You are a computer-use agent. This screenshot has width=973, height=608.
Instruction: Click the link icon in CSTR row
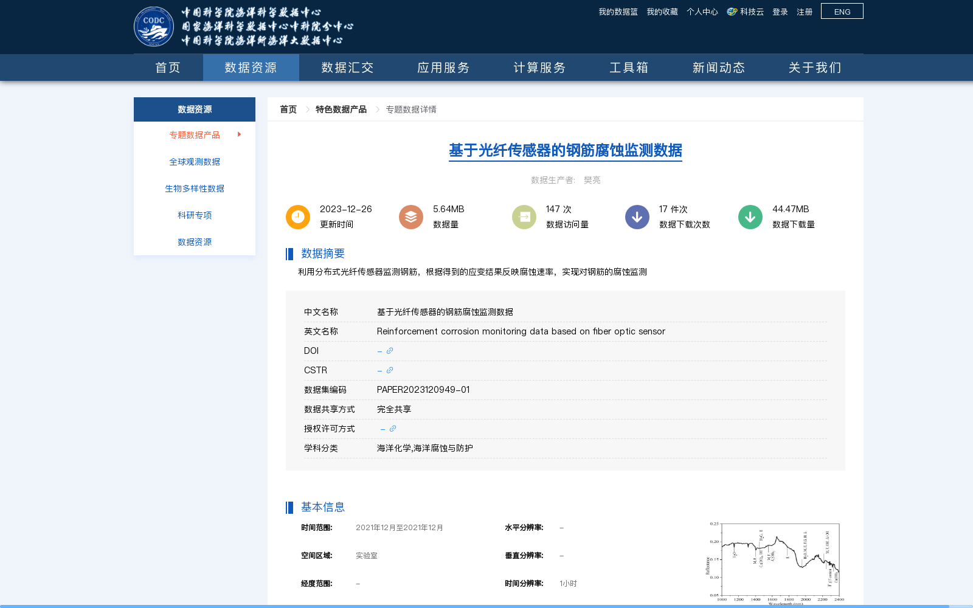click(390, 370)
